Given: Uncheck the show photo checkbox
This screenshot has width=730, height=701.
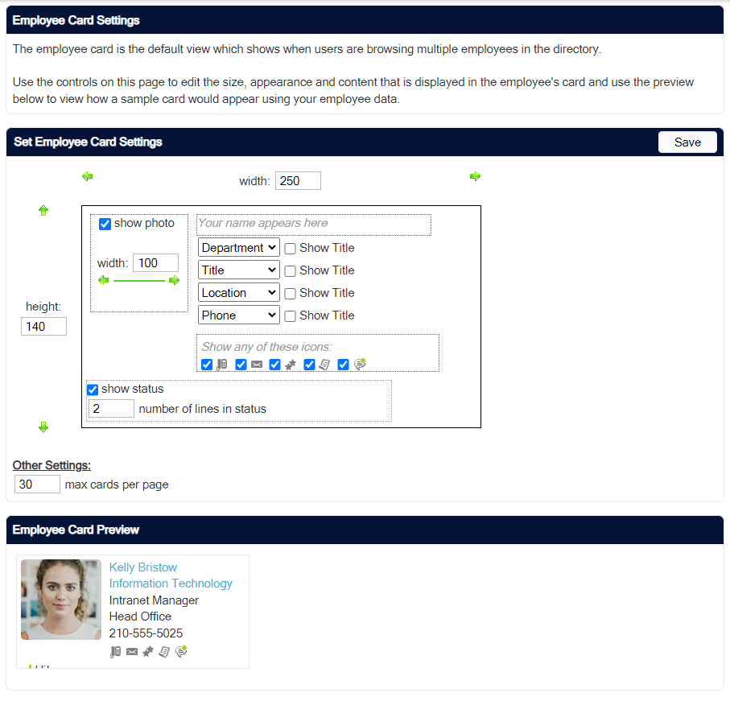Looking at the screenshot, I should tap(105, 224).
